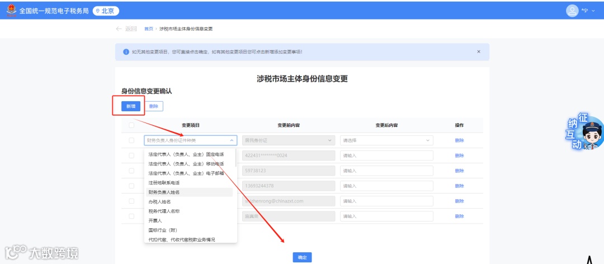Click the 422431********0024 disabled field
The width and height of the screenshot is (604, 264).
click(x=289, y=155)
